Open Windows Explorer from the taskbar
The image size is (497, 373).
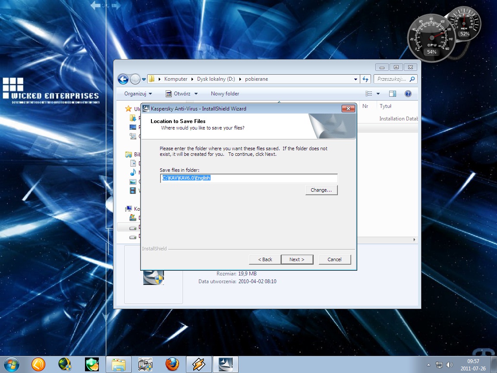pyautogui.click(x=119, y=364)
